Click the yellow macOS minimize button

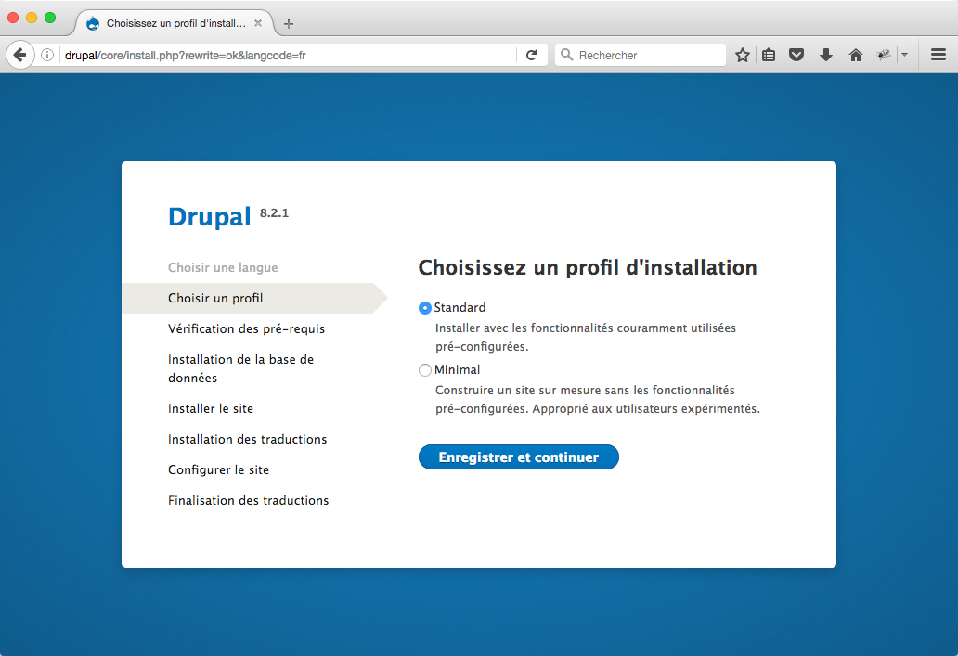pos(32,18)
